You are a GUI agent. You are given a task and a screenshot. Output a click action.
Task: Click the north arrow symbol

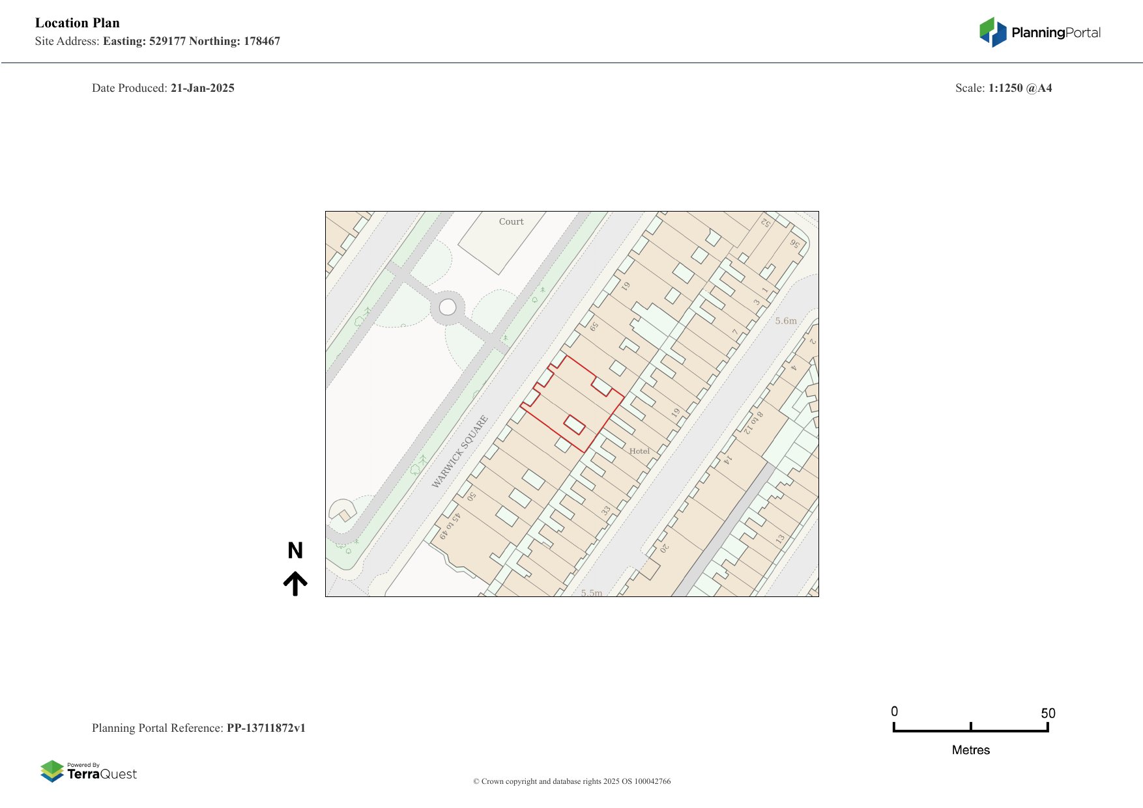(x=295, y=583)
